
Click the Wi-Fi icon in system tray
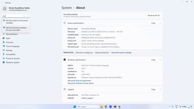point(180,107)
